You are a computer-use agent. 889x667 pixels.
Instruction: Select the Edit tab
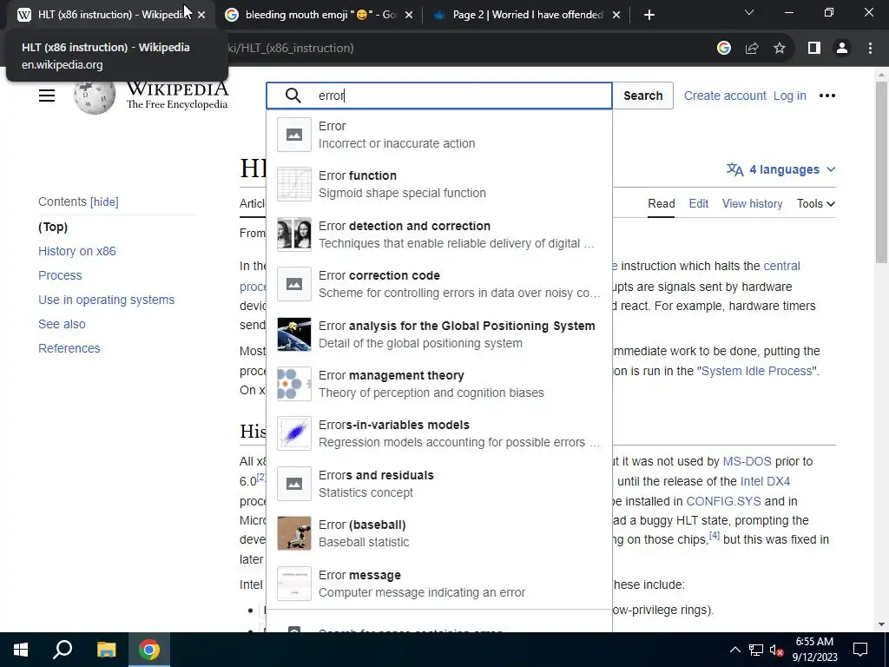tap(699, 203)
